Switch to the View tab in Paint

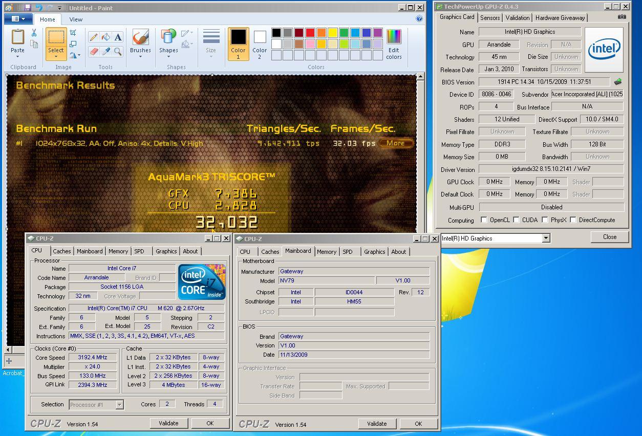tap(76, 19)
